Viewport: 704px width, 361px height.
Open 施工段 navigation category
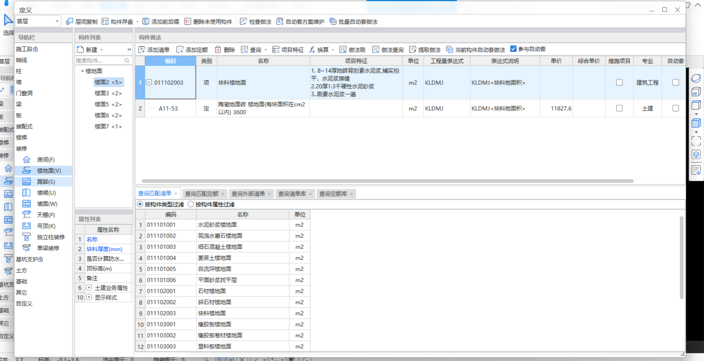point(27,49)
